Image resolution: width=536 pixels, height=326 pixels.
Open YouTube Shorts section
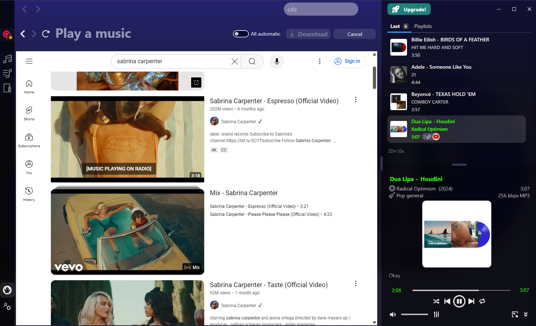click(x=29, y=114)
